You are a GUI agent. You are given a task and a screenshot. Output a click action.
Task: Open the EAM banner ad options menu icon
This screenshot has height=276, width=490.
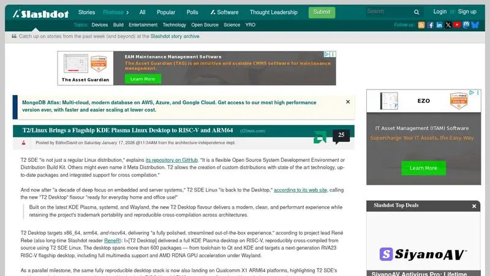(333, 54)
